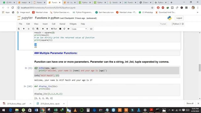Expand options for 2019_Book epub download
This screenshot has height=113, width=201.
tap(64, 104)
